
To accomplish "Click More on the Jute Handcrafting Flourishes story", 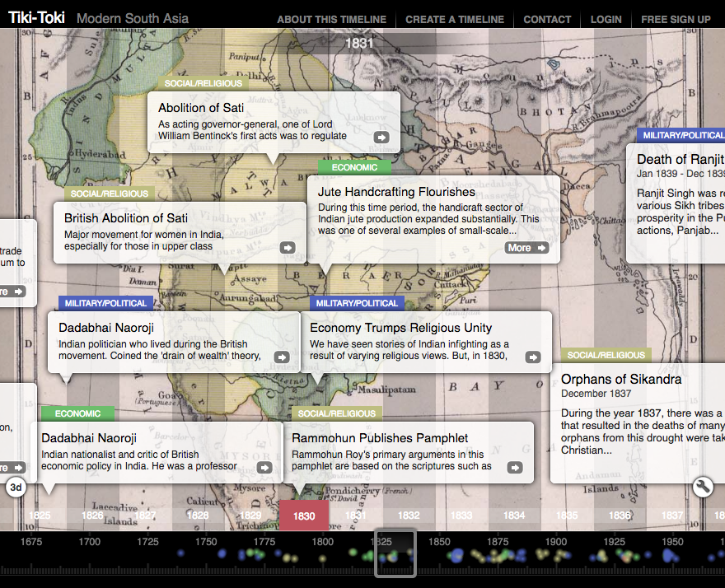I will (x=526, y=247).
